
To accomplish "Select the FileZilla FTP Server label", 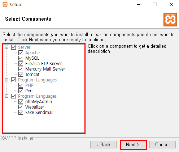I will 43,64.
